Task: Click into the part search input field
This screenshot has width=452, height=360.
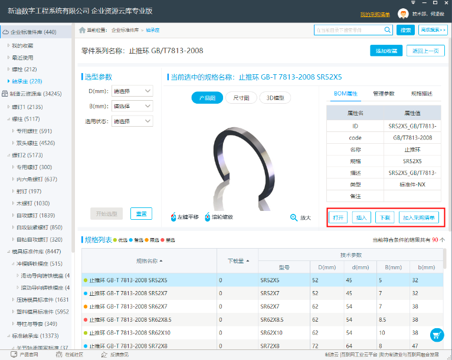Action: click(348, 29)
